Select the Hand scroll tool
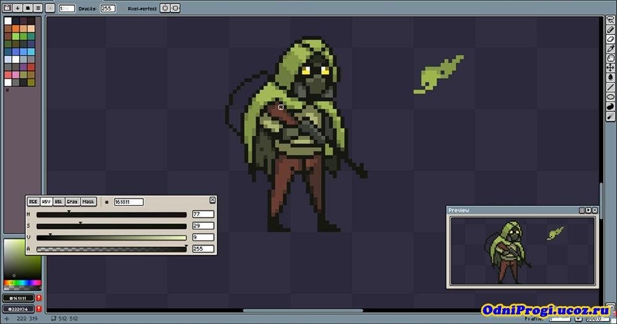The height and width of the screenshot is (324, 617). pos(611,58)
